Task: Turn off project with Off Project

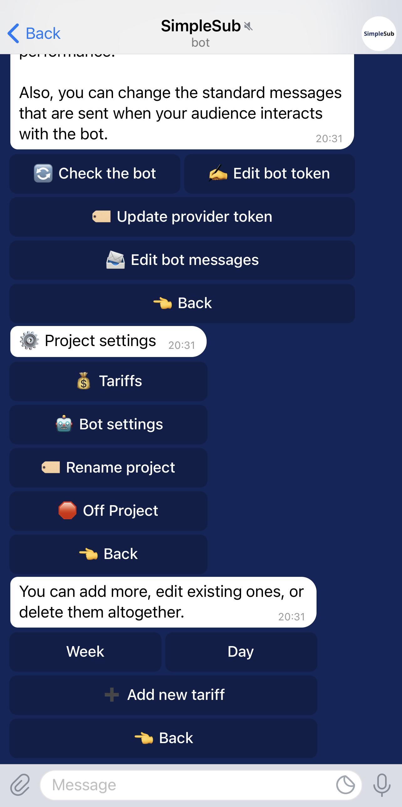Action: (x=108, y=511)
